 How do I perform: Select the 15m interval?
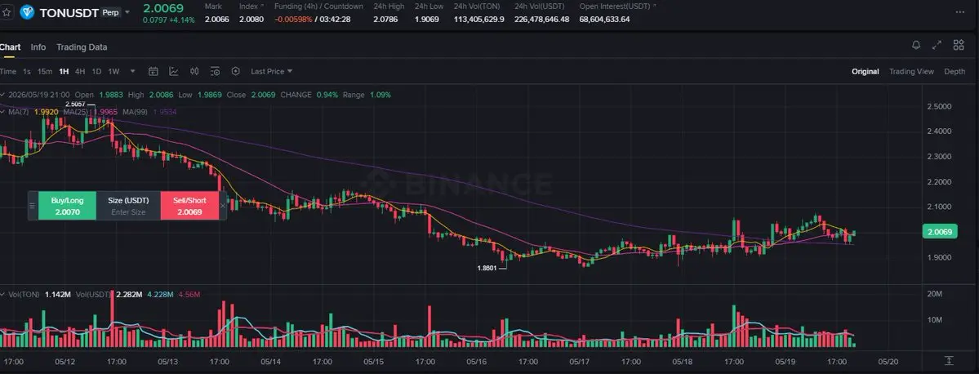point(45,71)
